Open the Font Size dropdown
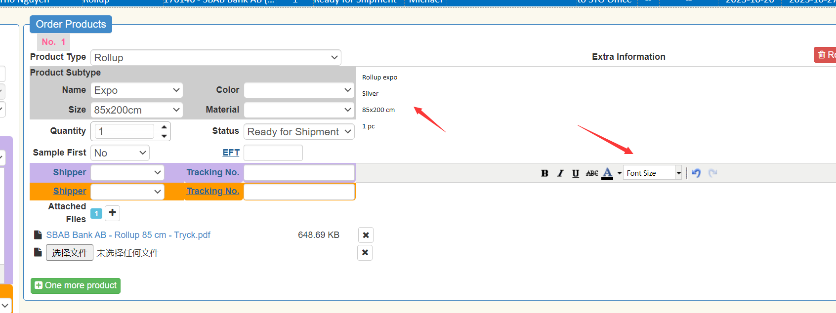The image size is (836, 313). tap(652, 173)
